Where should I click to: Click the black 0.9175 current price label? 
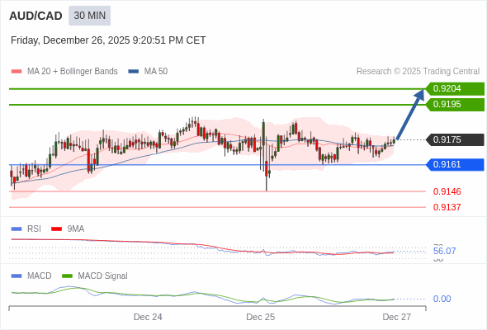point(455,139)
